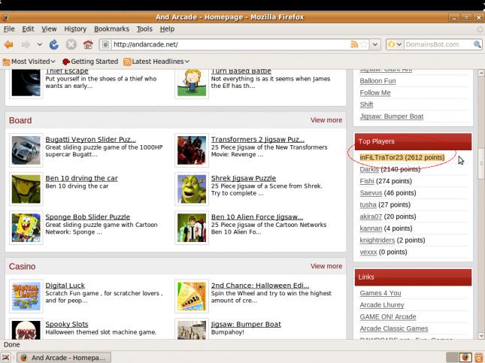Open the Ben 10 Alien Force Jigsaw link
The height and width of the screenshot is (363, 485).
tap(257, 216)
